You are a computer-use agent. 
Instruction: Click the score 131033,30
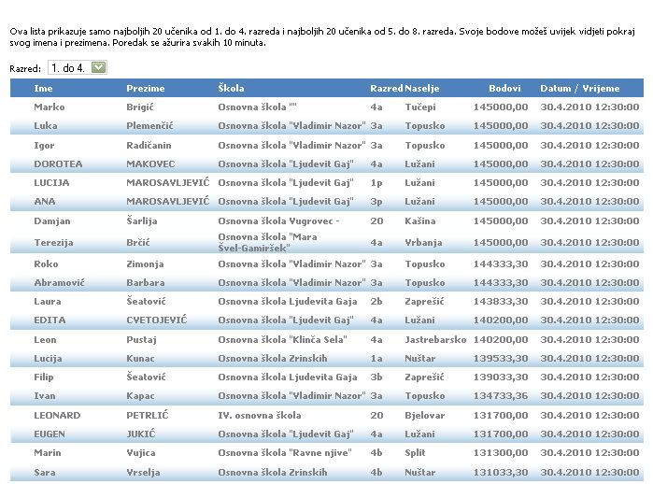pos(501,473)
